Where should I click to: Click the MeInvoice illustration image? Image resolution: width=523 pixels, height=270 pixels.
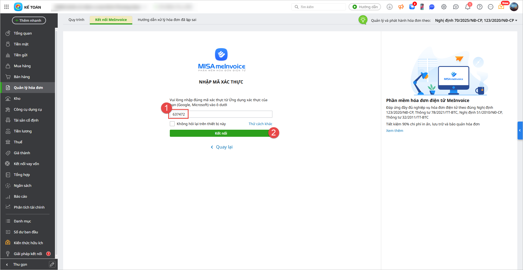(x=449, y=71)
